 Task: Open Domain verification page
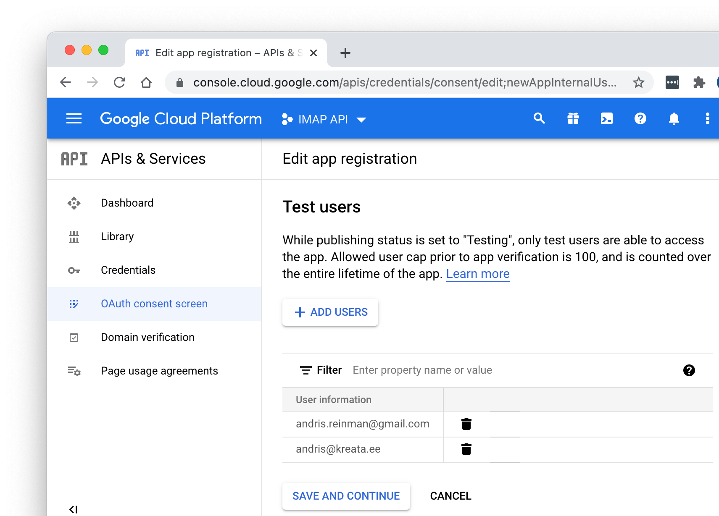[154, 338]
